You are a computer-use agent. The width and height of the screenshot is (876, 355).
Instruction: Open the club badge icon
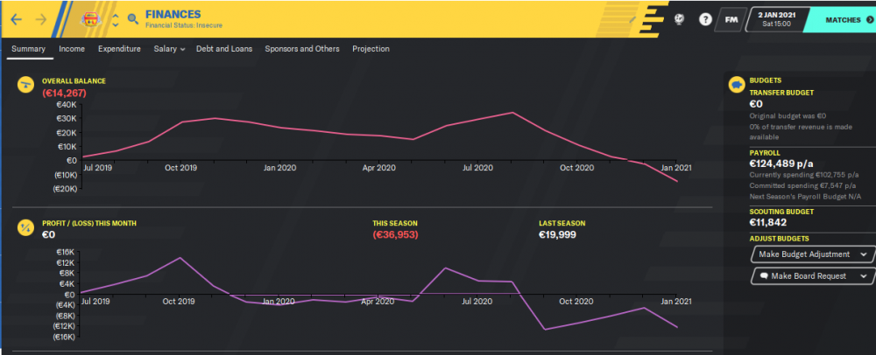point(90,19)
